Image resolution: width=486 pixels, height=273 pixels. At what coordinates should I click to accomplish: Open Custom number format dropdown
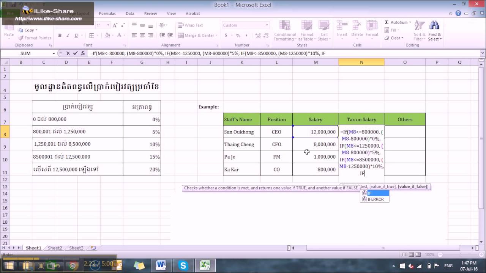pos(266,25)
